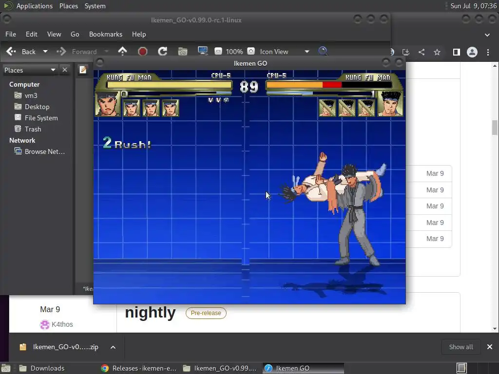Click Chrome bookmark star icon

(x=437, y=52)
